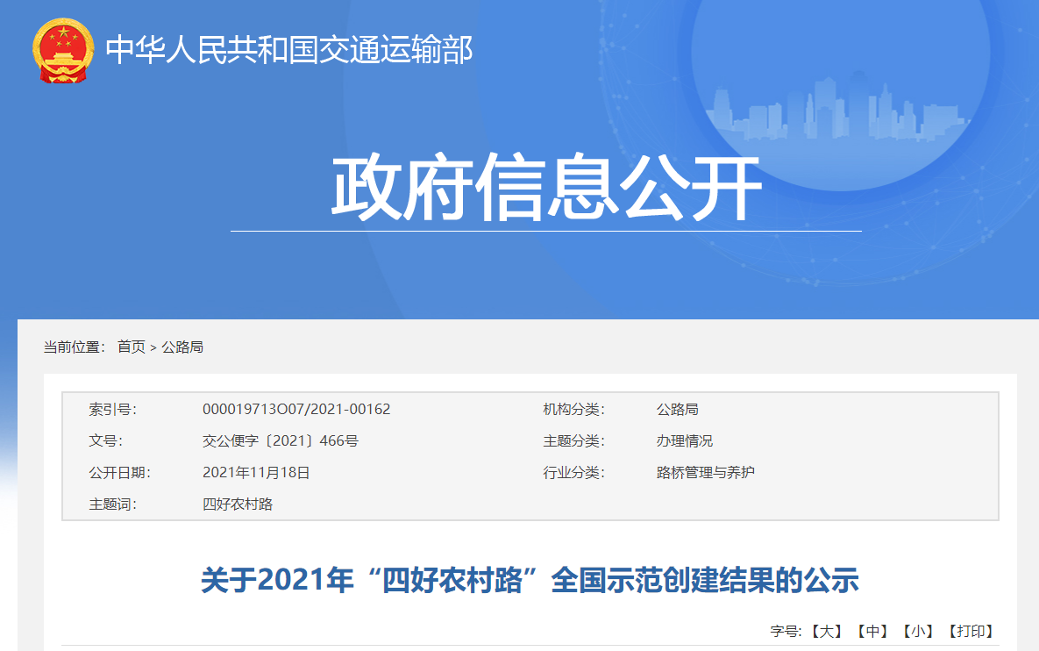Click the document number 交公便字〔2021〕466号
This screenshot has width=1039, height=651.
(280, 440)
